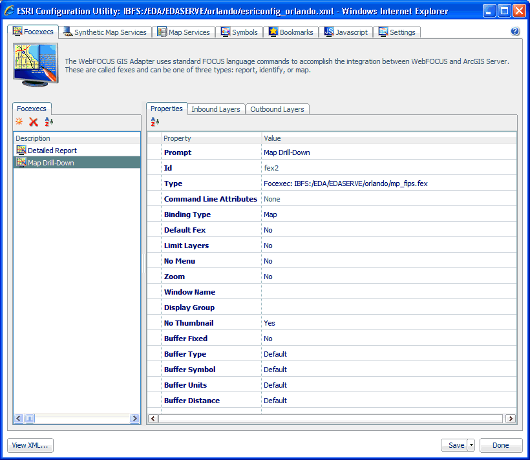Click the Done button
The width and height of the screenshot is (530, 460).
pos(501,445)
